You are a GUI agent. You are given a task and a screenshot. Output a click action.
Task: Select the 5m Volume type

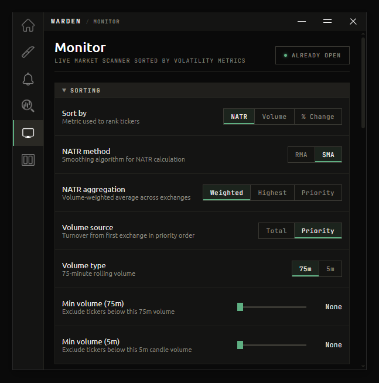(330, 269)
